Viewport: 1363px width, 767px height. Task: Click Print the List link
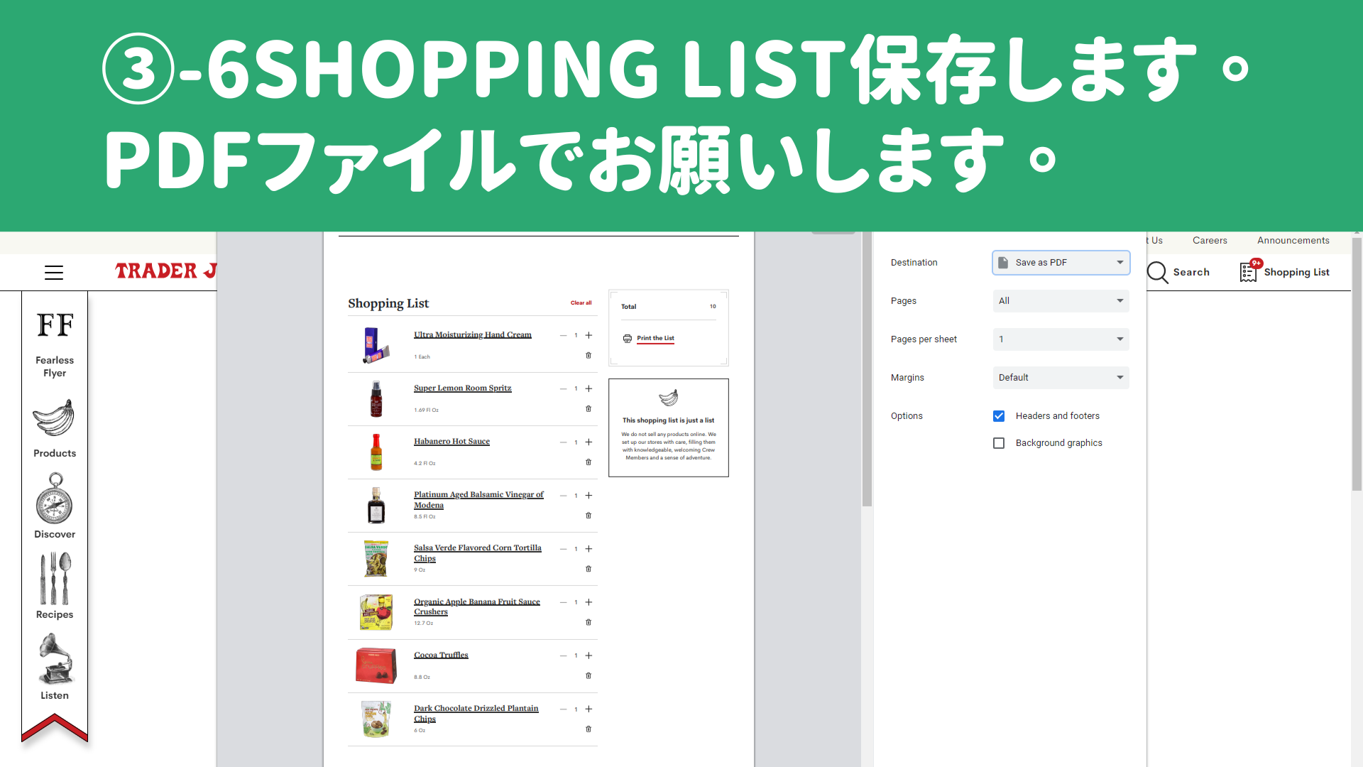tap(655, 339)
